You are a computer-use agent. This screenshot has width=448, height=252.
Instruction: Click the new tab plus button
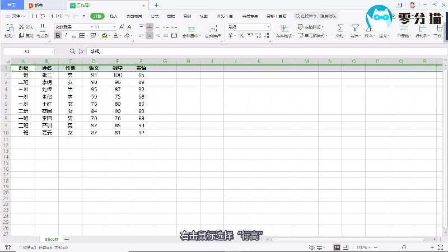(156, 5)
